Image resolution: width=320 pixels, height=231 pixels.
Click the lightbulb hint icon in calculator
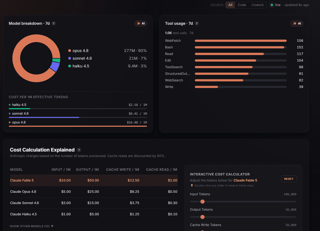coord(192,185)
